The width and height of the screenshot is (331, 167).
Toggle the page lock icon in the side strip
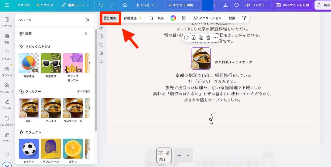102,36
